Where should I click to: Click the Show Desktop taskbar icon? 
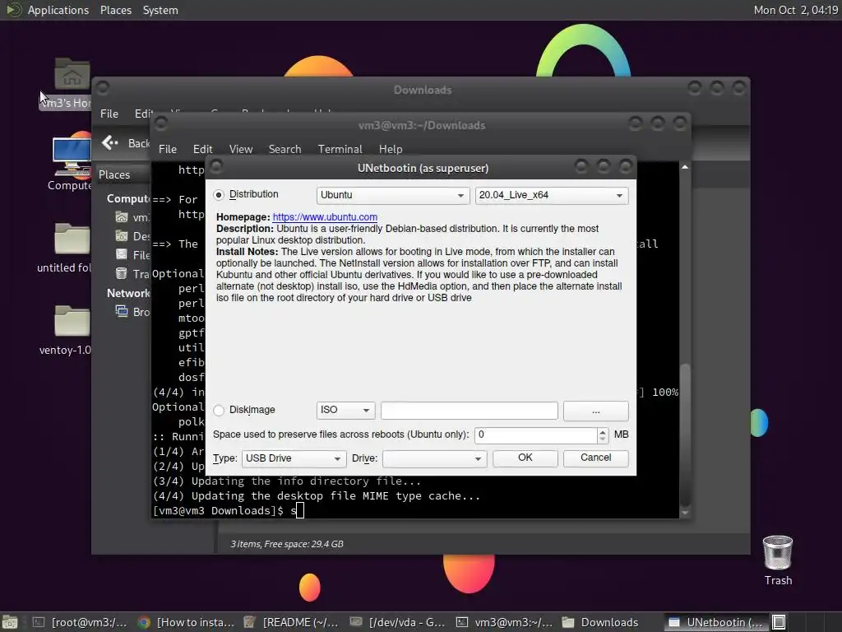point(10,622)
